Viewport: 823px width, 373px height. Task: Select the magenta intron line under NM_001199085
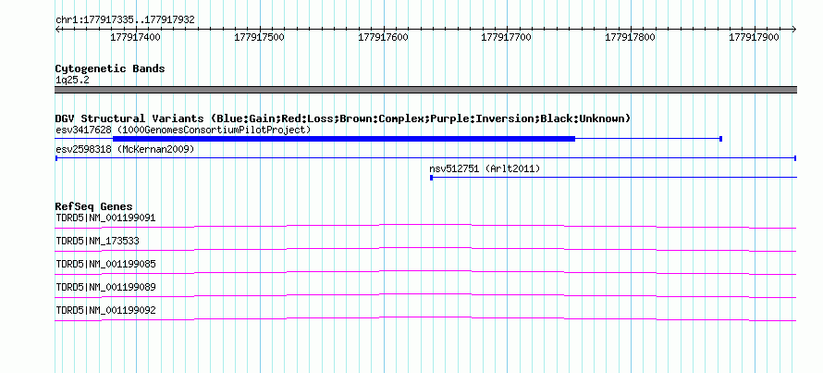coord(425,272)
